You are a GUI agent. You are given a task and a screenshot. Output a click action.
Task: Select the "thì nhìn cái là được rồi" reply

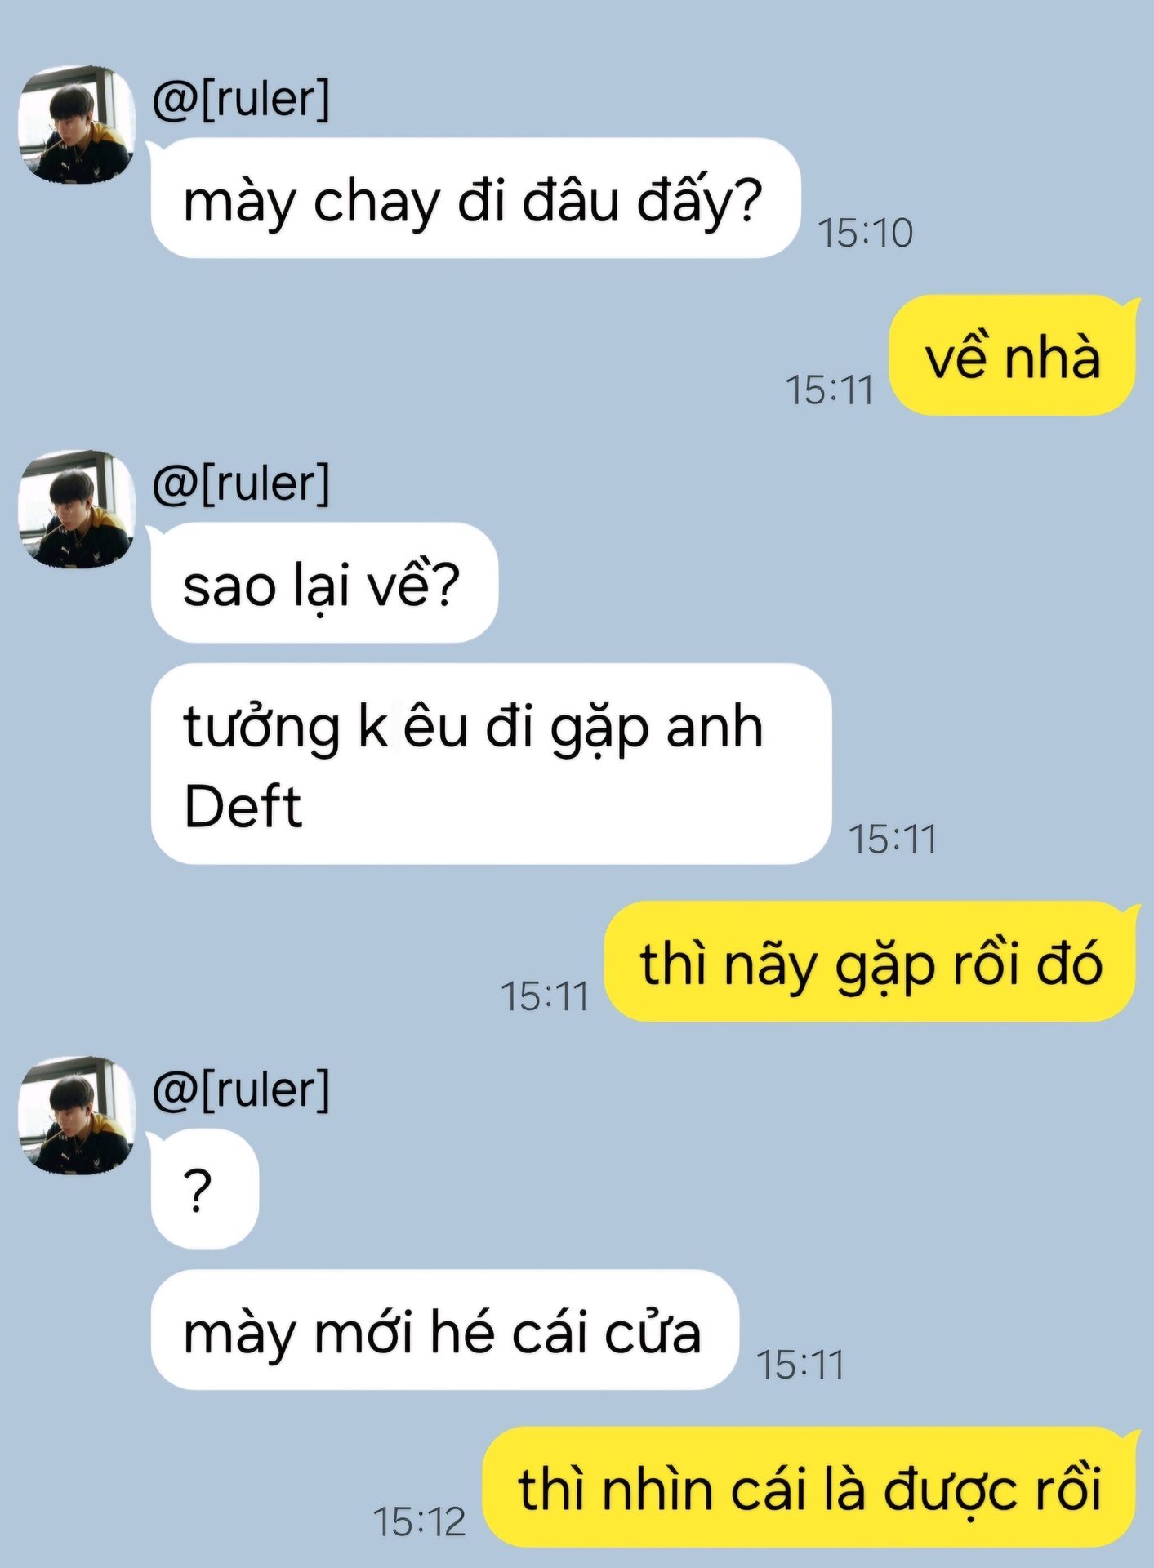click(809, 1487)
